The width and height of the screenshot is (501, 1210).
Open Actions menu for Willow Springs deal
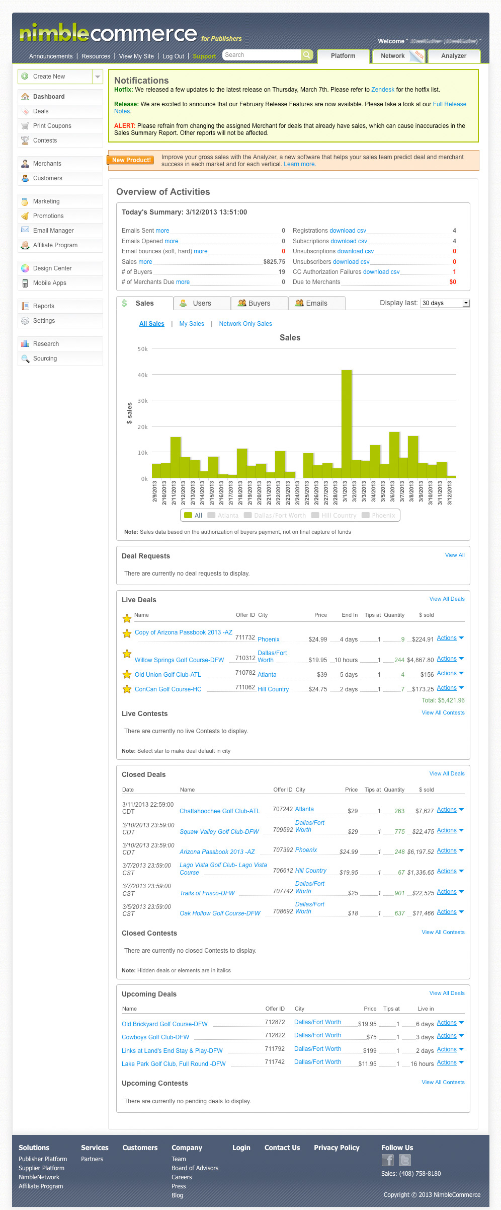tap(450, 659)
